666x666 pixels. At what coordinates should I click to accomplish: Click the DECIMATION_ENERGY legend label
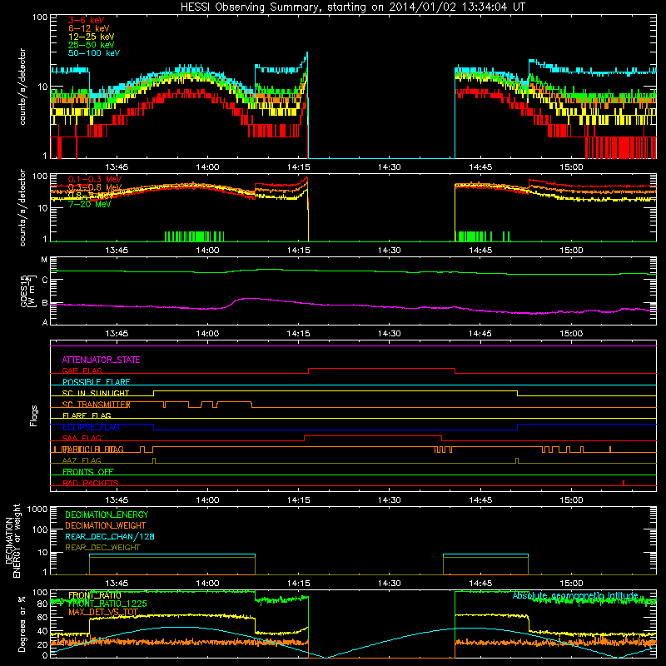point(107,514)
